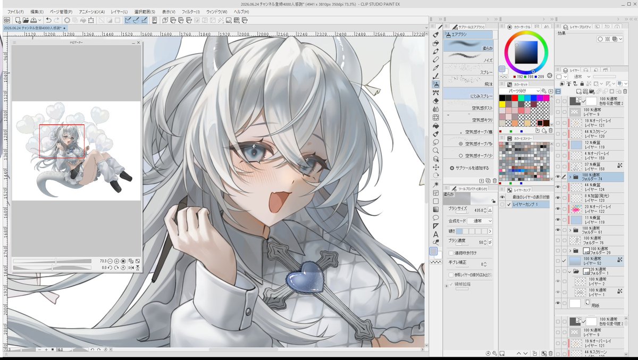Toggle visibility eye of フォルダー 61
The image size is (638, 360).
pos(558,230)
